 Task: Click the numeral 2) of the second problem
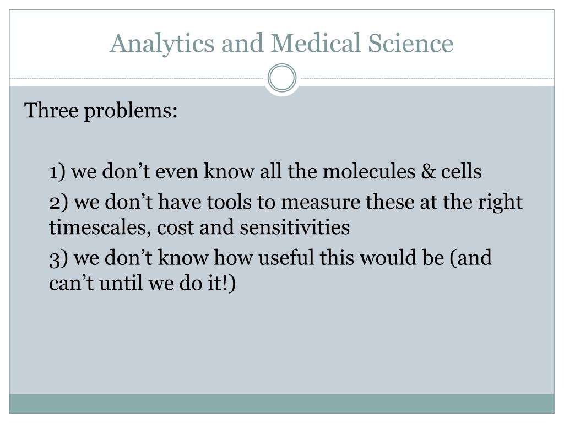click(x=58, y=203)
